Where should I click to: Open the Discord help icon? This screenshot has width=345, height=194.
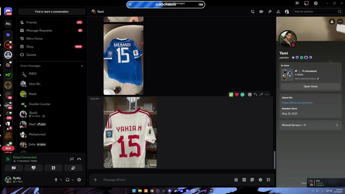[x=316, y=3]
